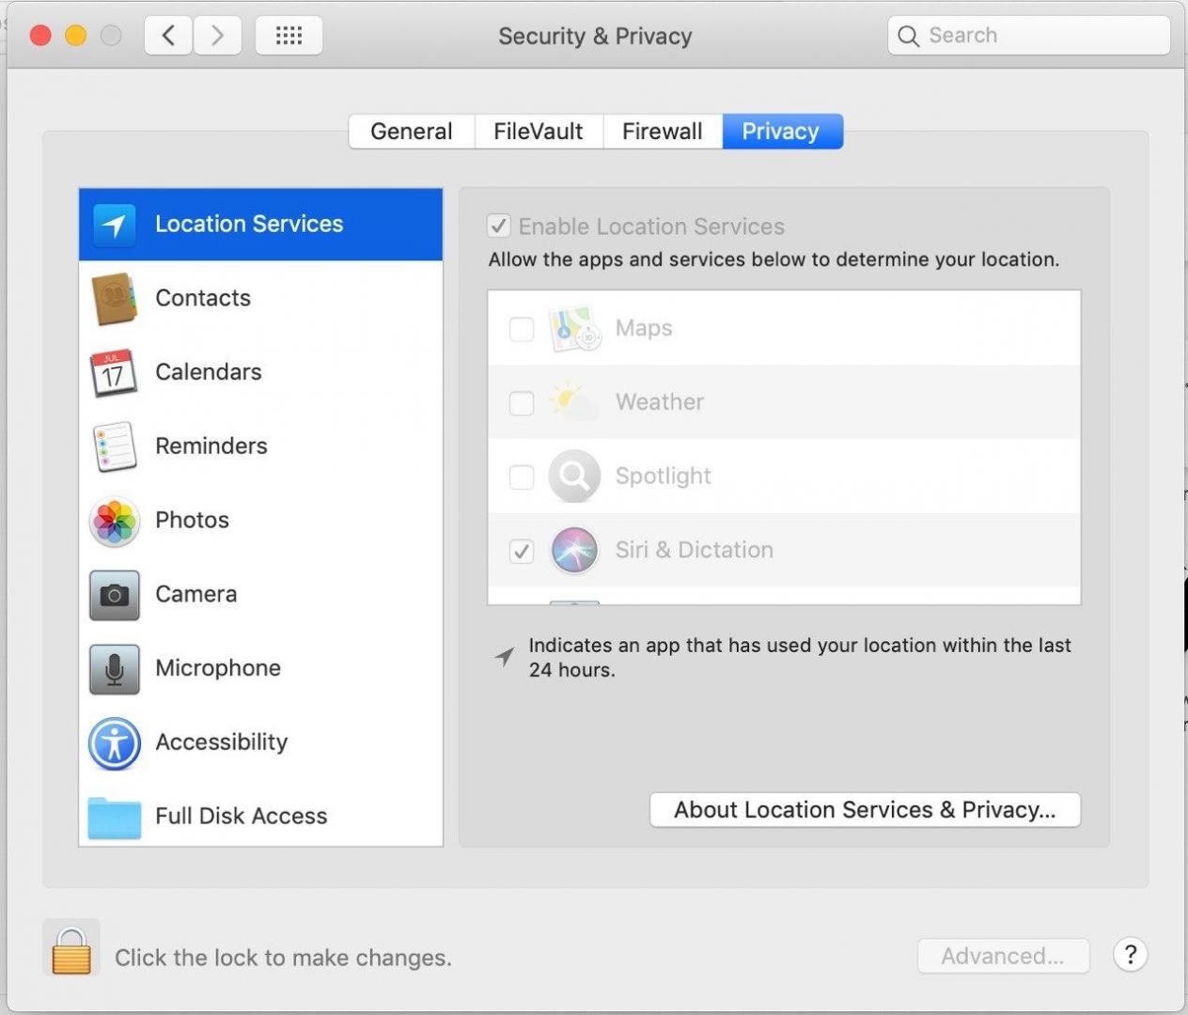The height and width of the screenshot is (1015, 1188).
Task: Click the lock icon to make changes
Action: (71, 949)
